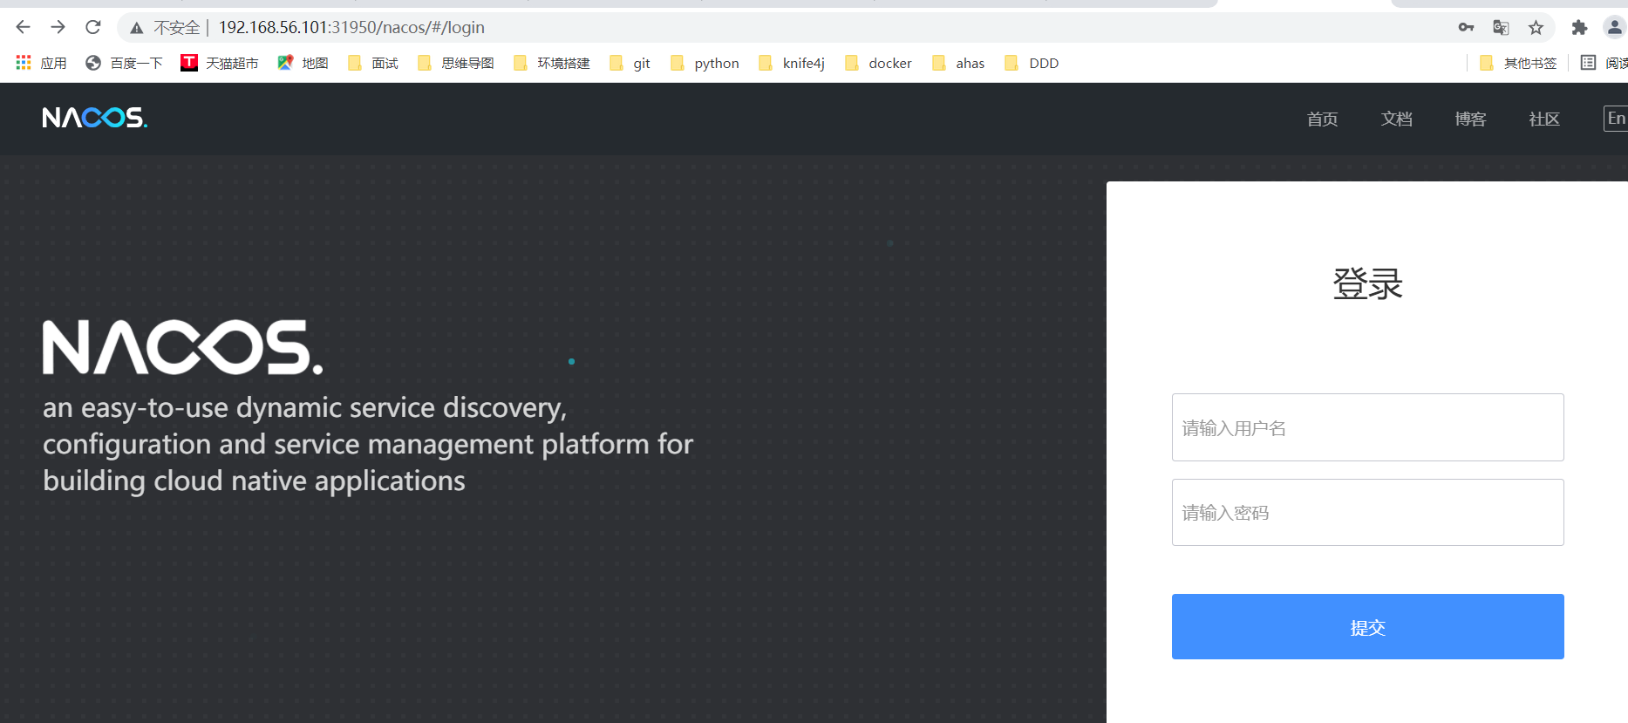Open the 面试 bookmark folder
Image resolution: width=1628 pixels, height=723 pixels.
(372, 63)
